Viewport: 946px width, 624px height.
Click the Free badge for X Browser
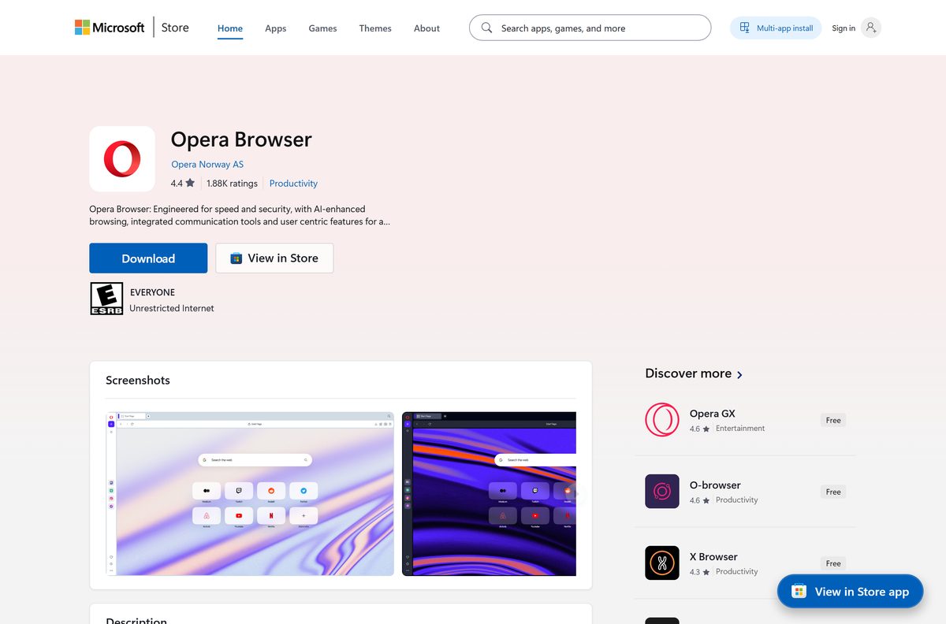(x=833, y=563)
